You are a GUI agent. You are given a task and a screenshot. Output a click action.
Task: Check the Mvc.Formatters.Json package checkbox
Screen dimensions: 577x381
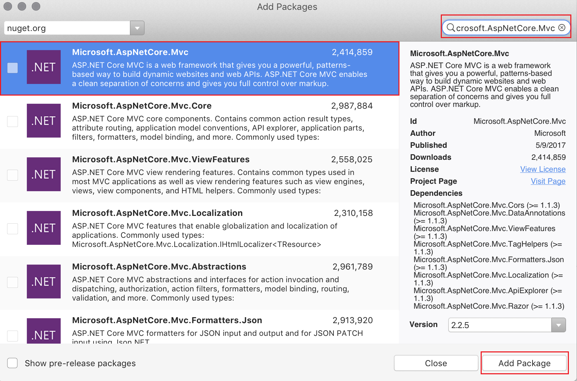tap(13, 336)
